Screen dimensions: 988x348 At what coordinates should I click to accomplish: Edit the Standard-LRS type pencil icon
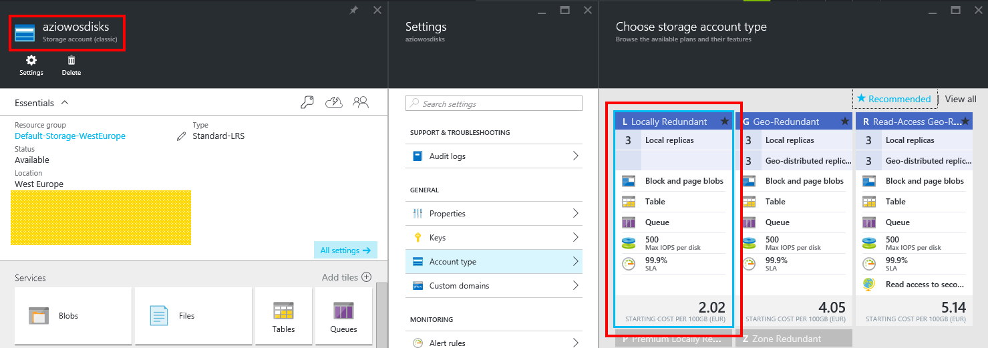click(181, 136)
